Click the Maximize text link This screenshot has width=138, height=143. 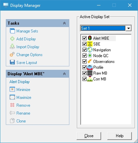pyautogui.click(x=24, y=97)
